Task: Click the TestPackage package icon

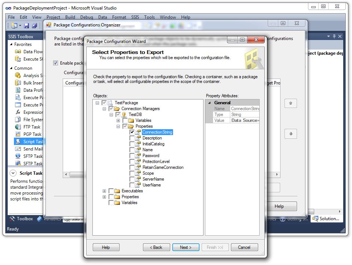Action: 110,103
